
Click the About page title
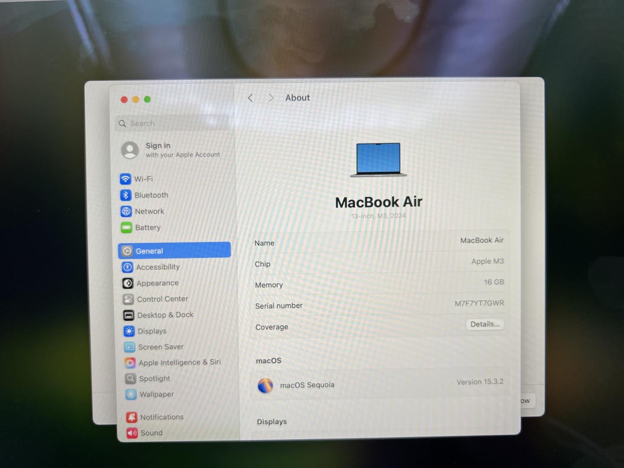tap(298, 98)
